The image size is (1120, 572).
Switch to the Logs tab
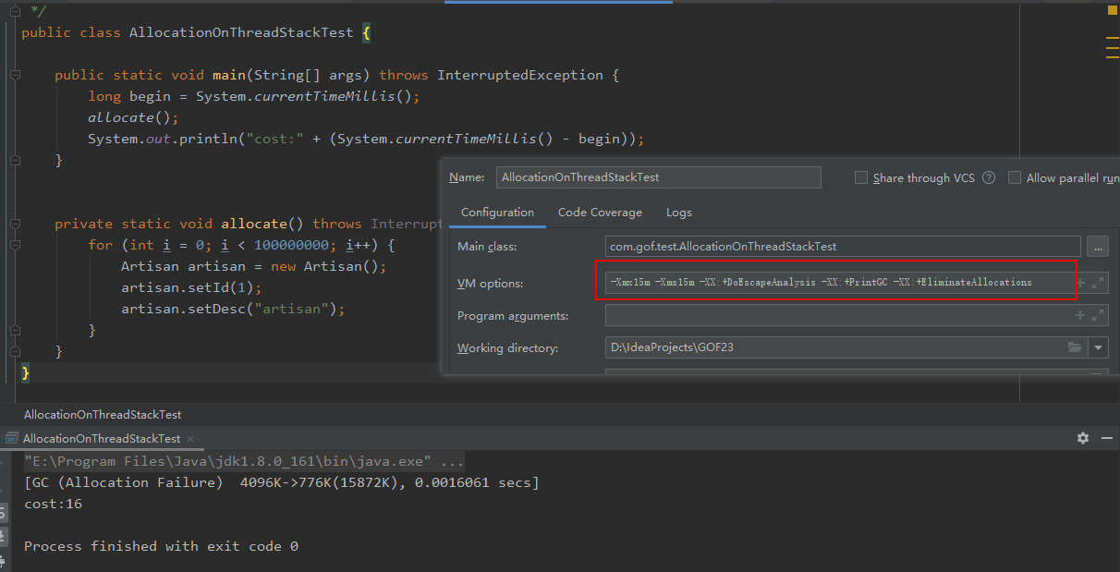[679, 213]
